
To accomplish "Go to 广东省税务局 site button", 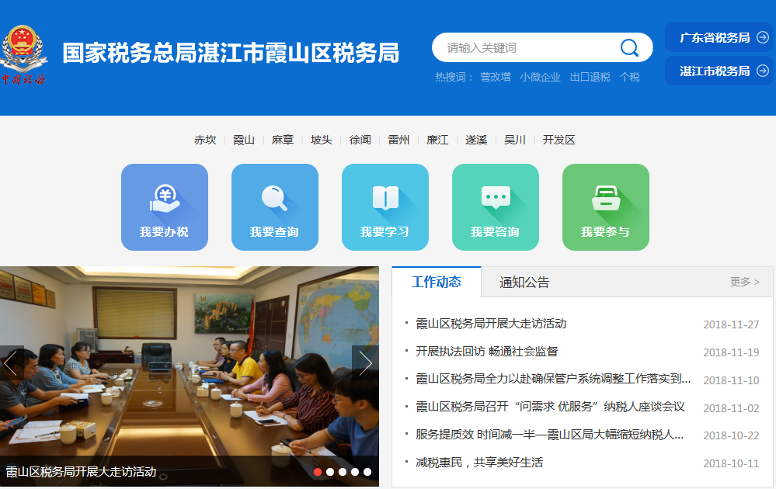I will click(x=719, y=37).
